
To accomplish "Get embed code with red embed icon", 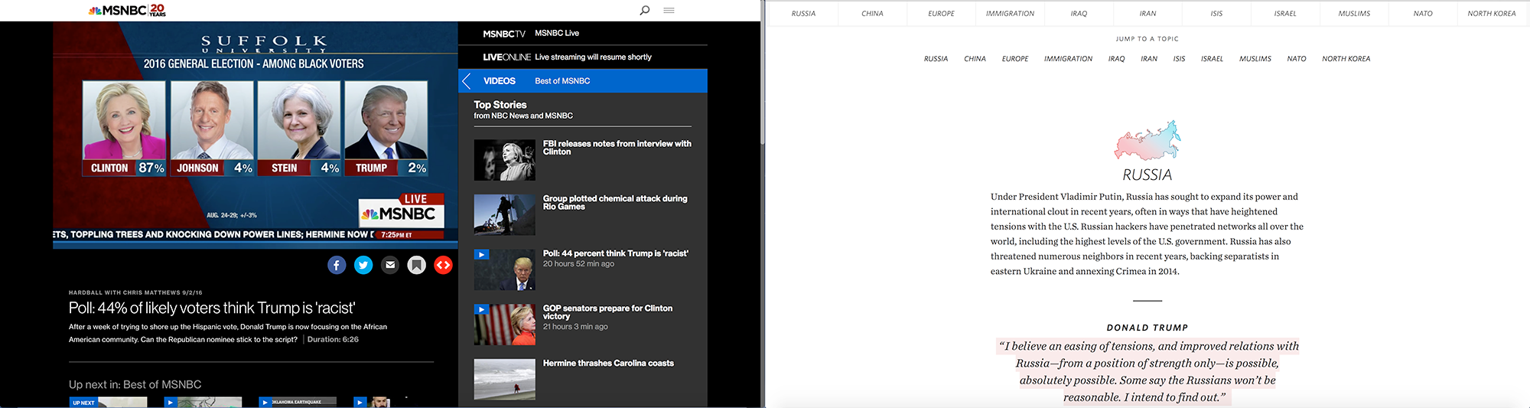I will pos(443,265).
